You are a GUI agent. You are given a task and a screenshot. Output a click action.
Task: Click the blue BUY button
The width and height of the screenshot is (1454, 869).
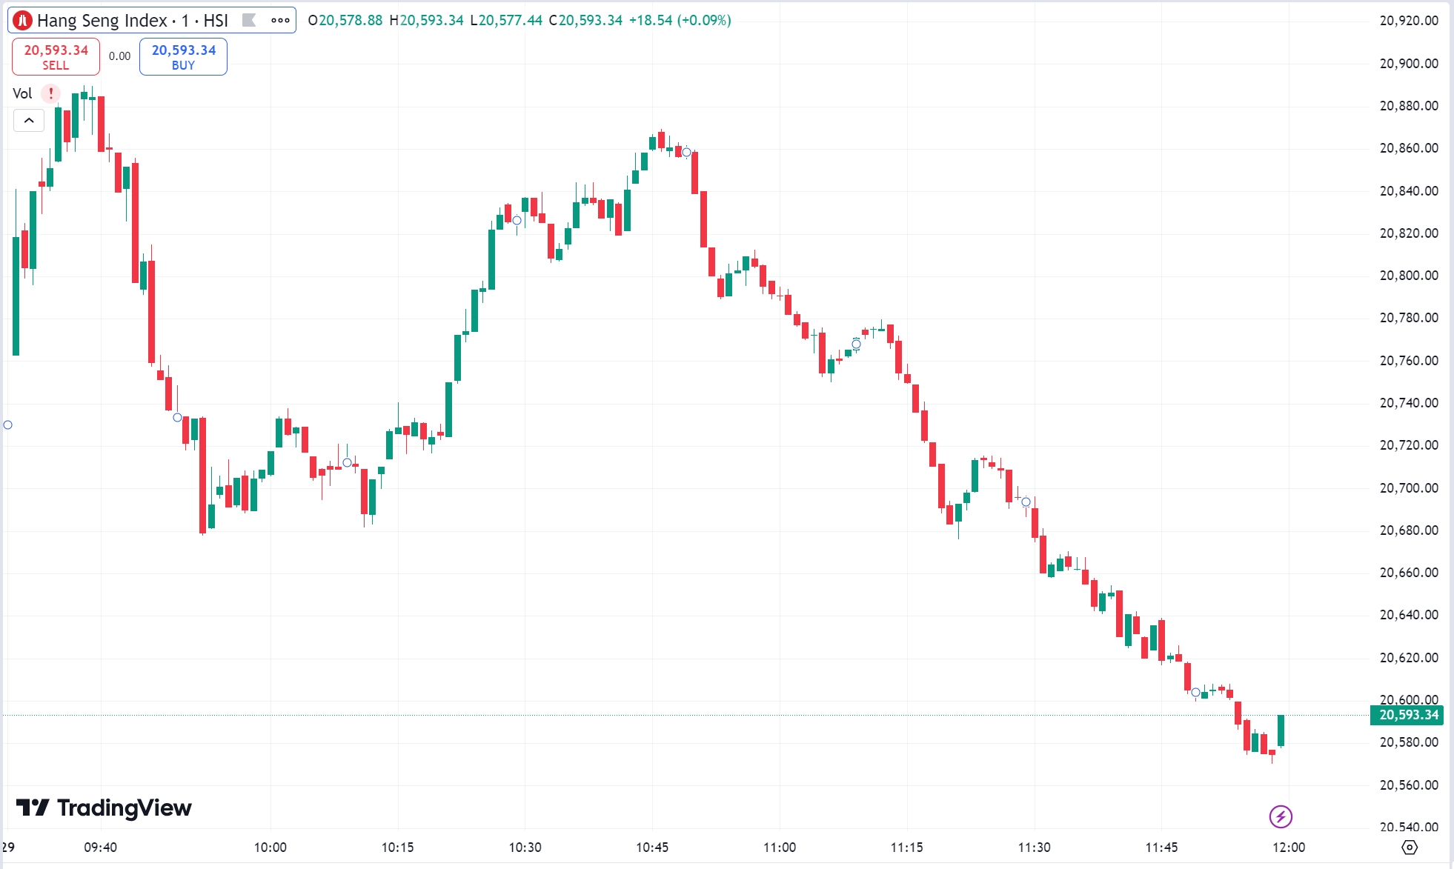182,56
